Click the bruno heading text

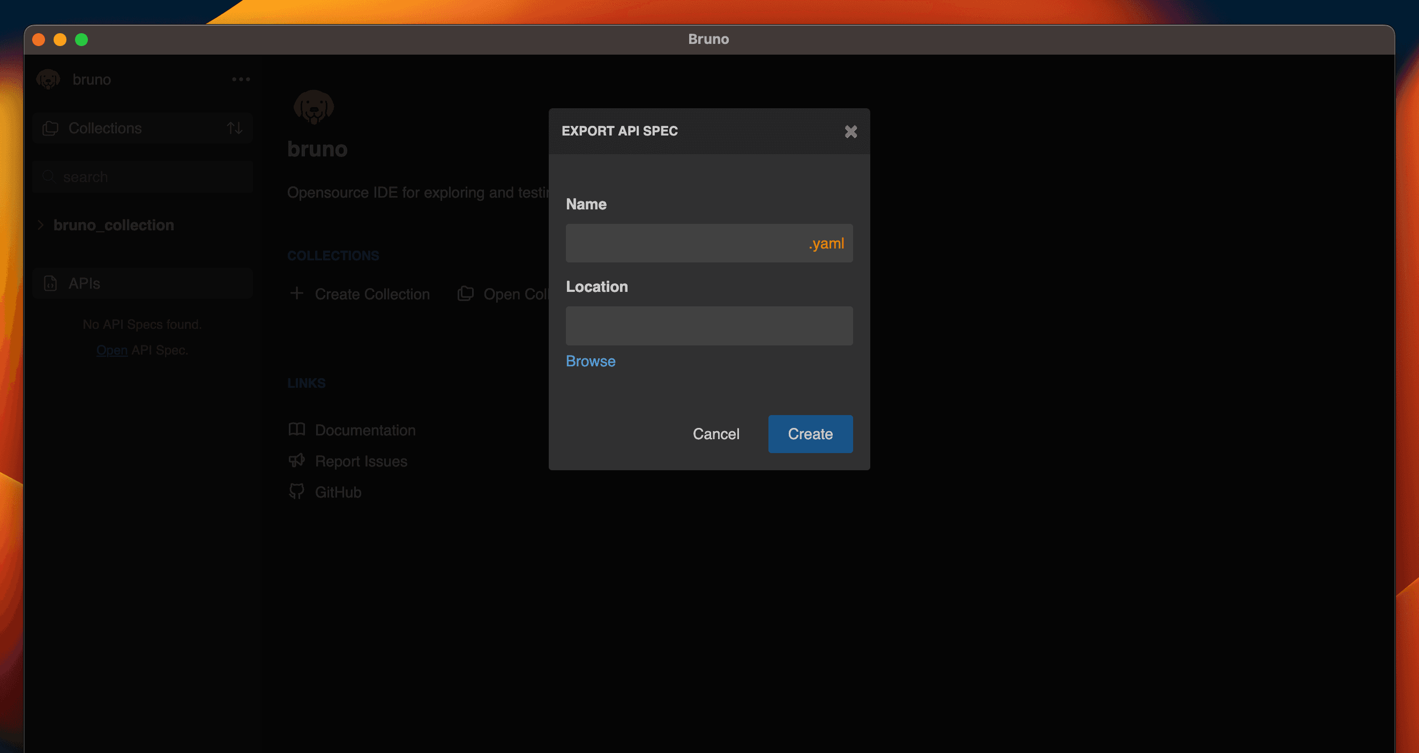point(317,149)
